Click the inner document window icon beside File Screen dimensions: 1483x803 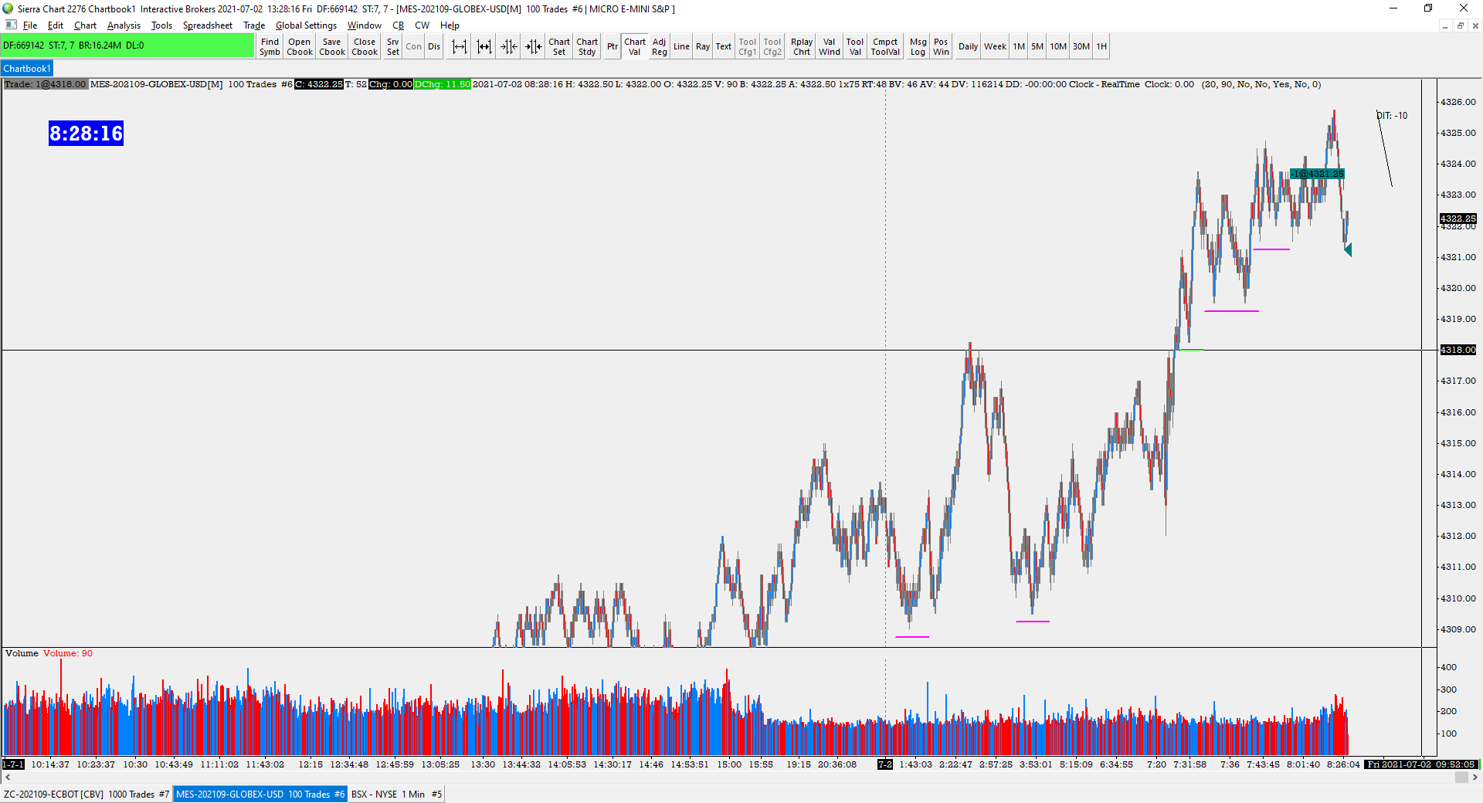tap(11, 25)
